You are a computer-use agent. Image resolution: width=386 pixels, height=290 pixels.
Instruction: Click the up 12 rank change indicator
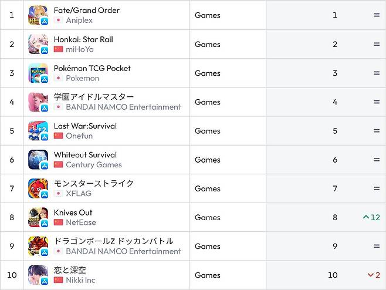coord(371,217)
